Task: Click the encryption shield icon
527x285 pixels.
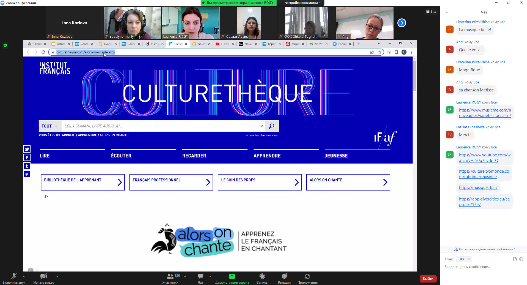Action: (5, 45)
